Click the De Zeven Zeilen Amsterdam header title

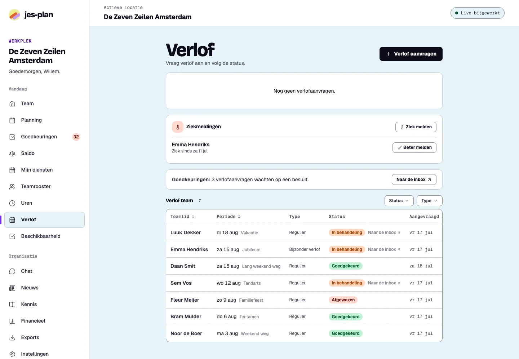(x=148, y=17)
